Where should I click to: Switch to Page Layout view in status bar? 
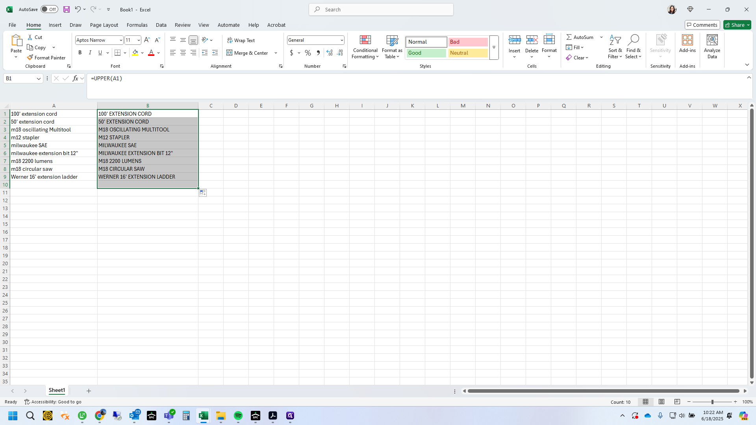click(x=661, y=402)
